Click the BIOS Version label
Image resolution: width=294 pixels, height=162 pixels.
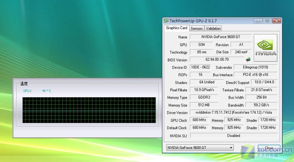click(x=177, y=60)
